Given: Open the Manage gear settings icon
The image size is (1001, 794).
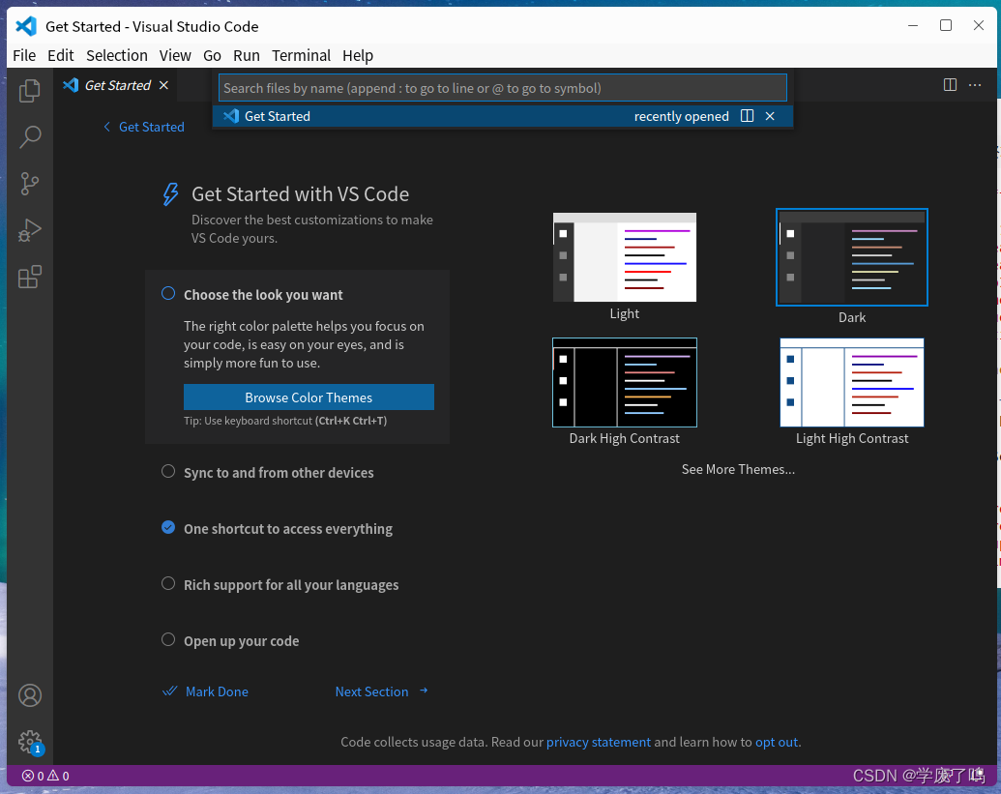Looking at the screenshot, I should (29, 742).
